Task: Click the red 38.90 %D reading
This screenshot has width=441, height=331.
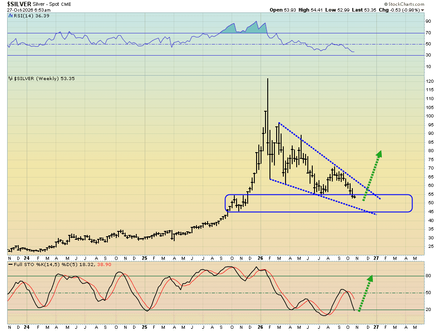Action: (x=104, y=264)
